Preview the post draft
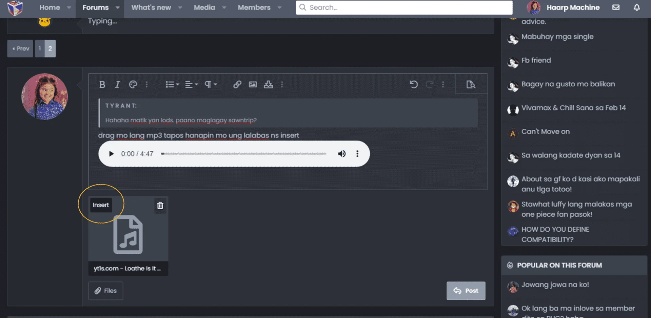 coord(471,84)
